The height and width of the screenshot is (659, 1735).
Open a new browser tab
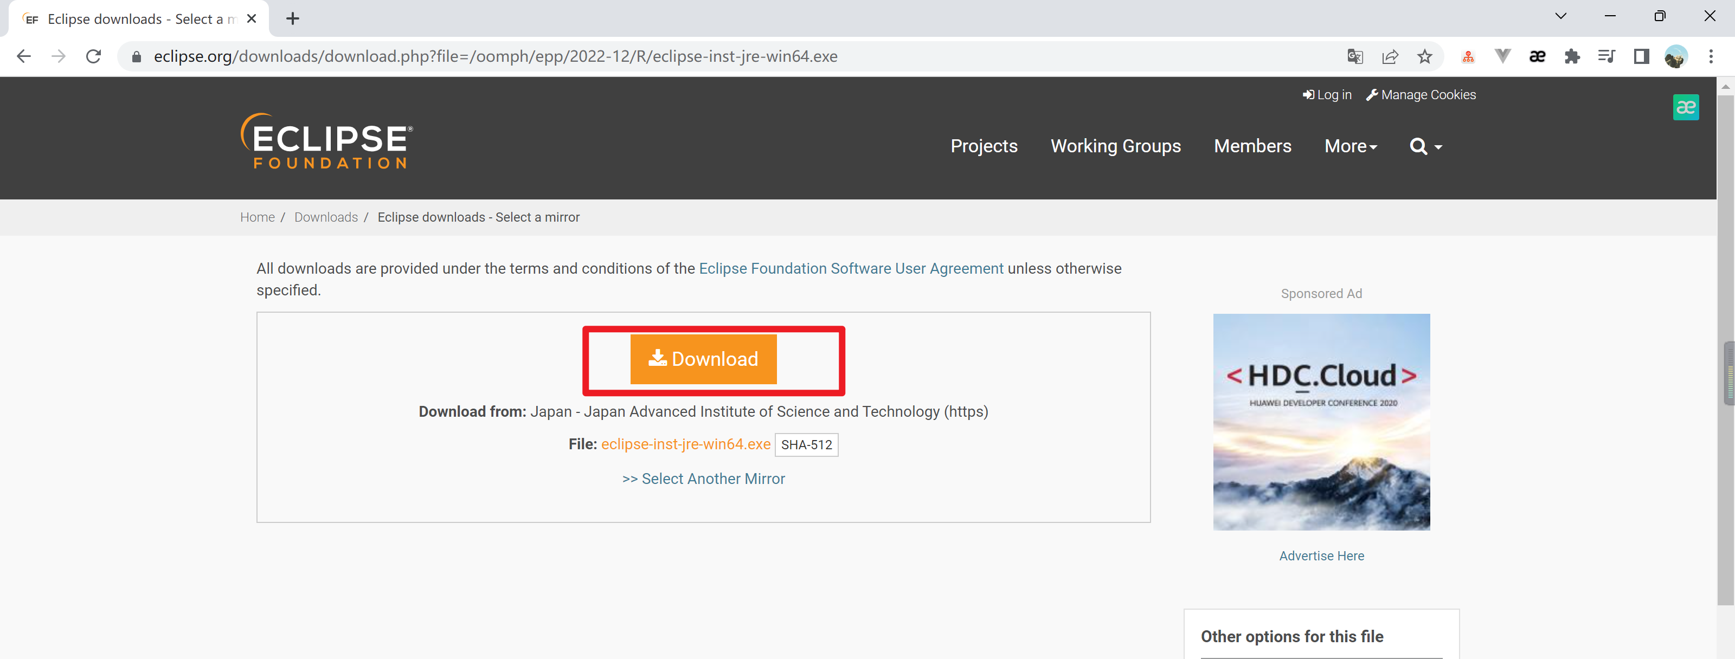pyautogui.click(x=292, y=19)
